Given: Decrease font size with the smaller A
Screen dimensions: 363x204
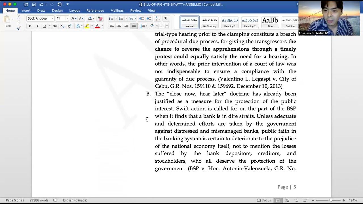Looking at the screenshot, I should coord(81,18).
